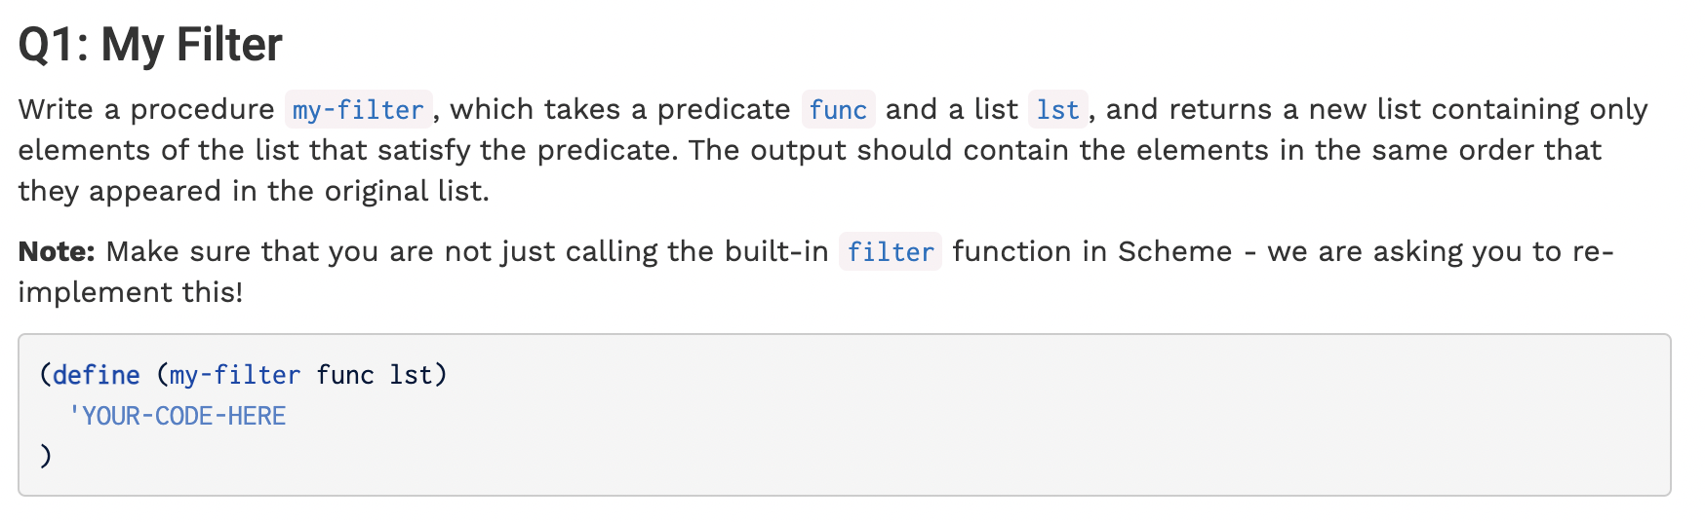Click the lst) parameter in code block
The width and height of the screenshot is (1705, 522).
pyautogui.click(x=418, y=375)
